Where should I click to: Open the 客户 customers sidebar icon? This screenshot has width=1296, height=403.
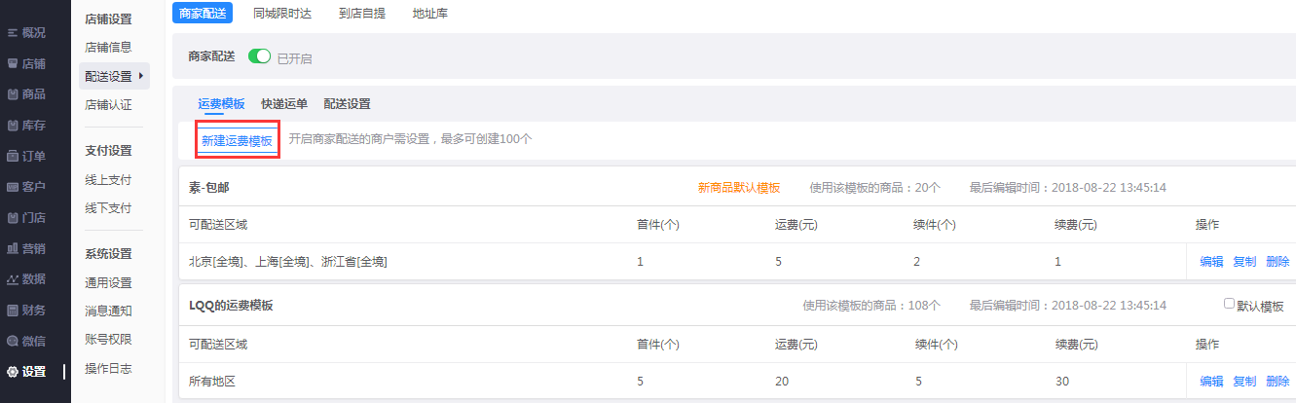(x=13, y=187)
